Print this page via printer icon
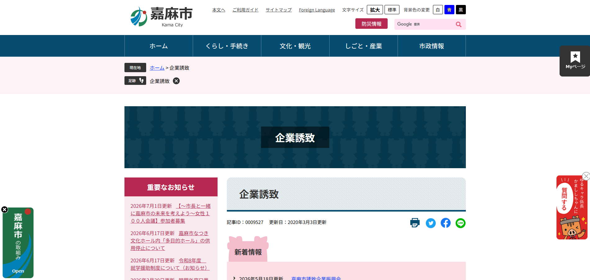Viewport: 590px width, 280px height. (415, 223)
